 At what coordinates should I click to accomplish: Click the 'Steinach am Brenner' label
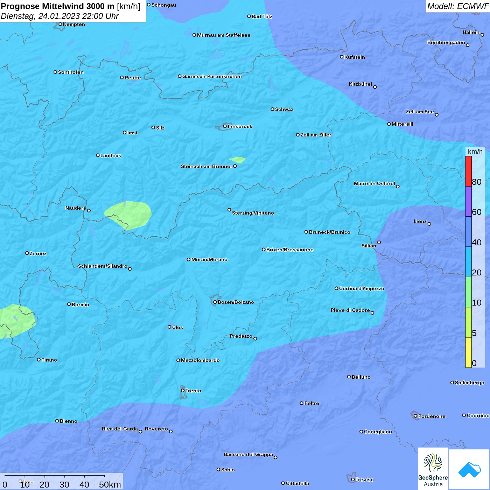[x=206, y=166]
